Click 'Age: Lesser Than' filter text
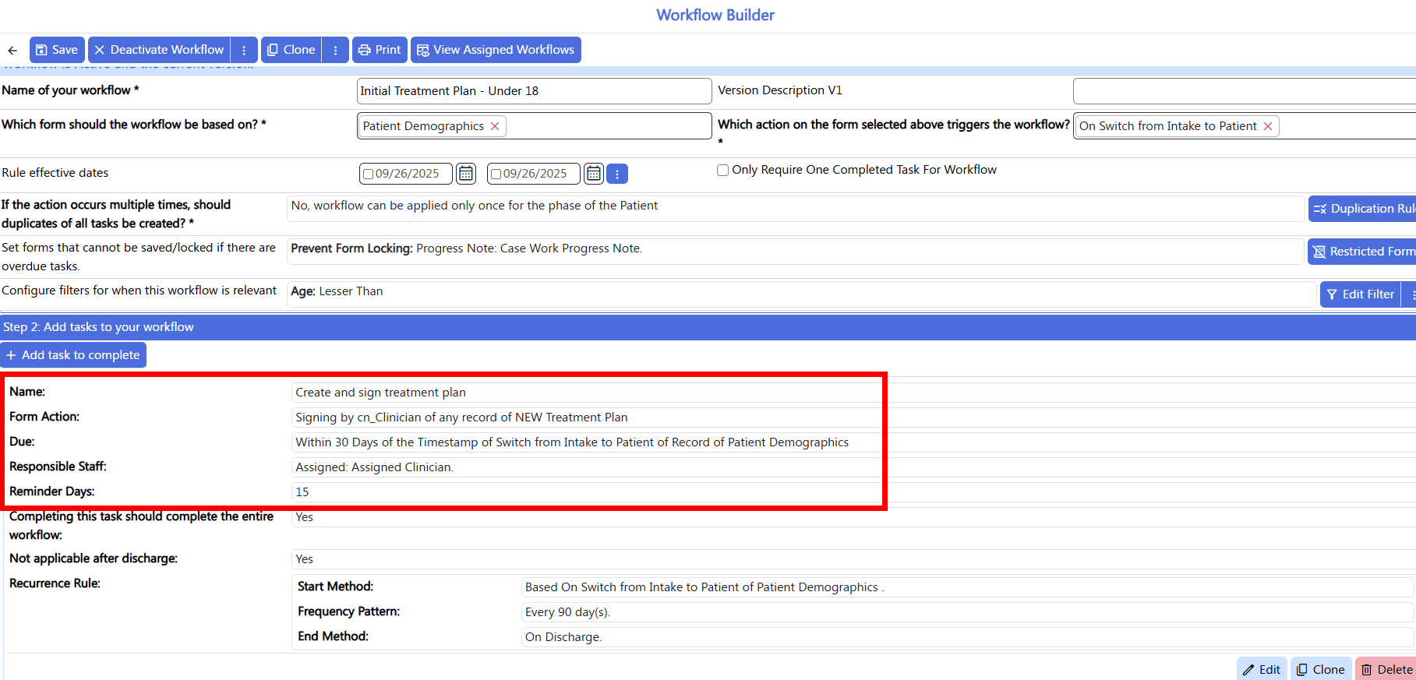1416x680 pixels. pos(337,291)
